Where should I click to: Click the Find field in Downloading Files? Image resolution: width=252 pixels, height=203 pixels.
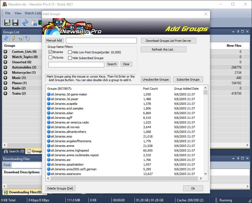(x=27, y=165)
